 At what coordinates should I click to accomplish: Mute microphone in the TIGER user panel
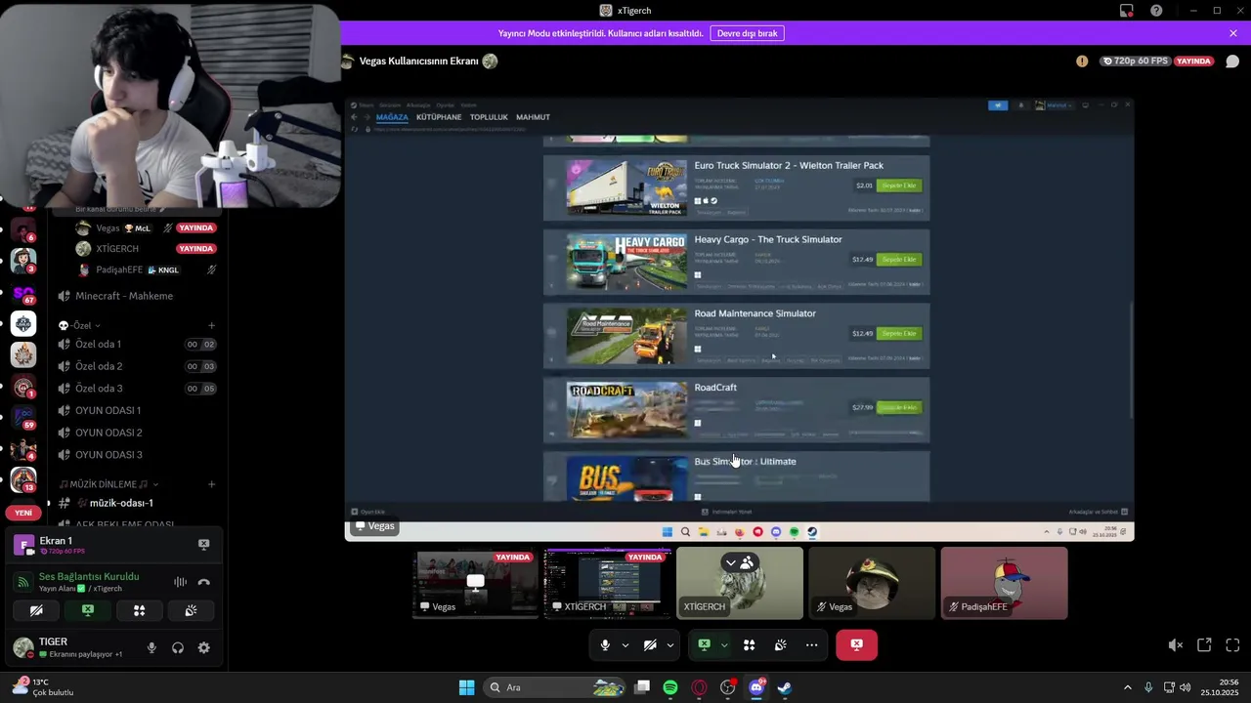[x=151, y=647]
